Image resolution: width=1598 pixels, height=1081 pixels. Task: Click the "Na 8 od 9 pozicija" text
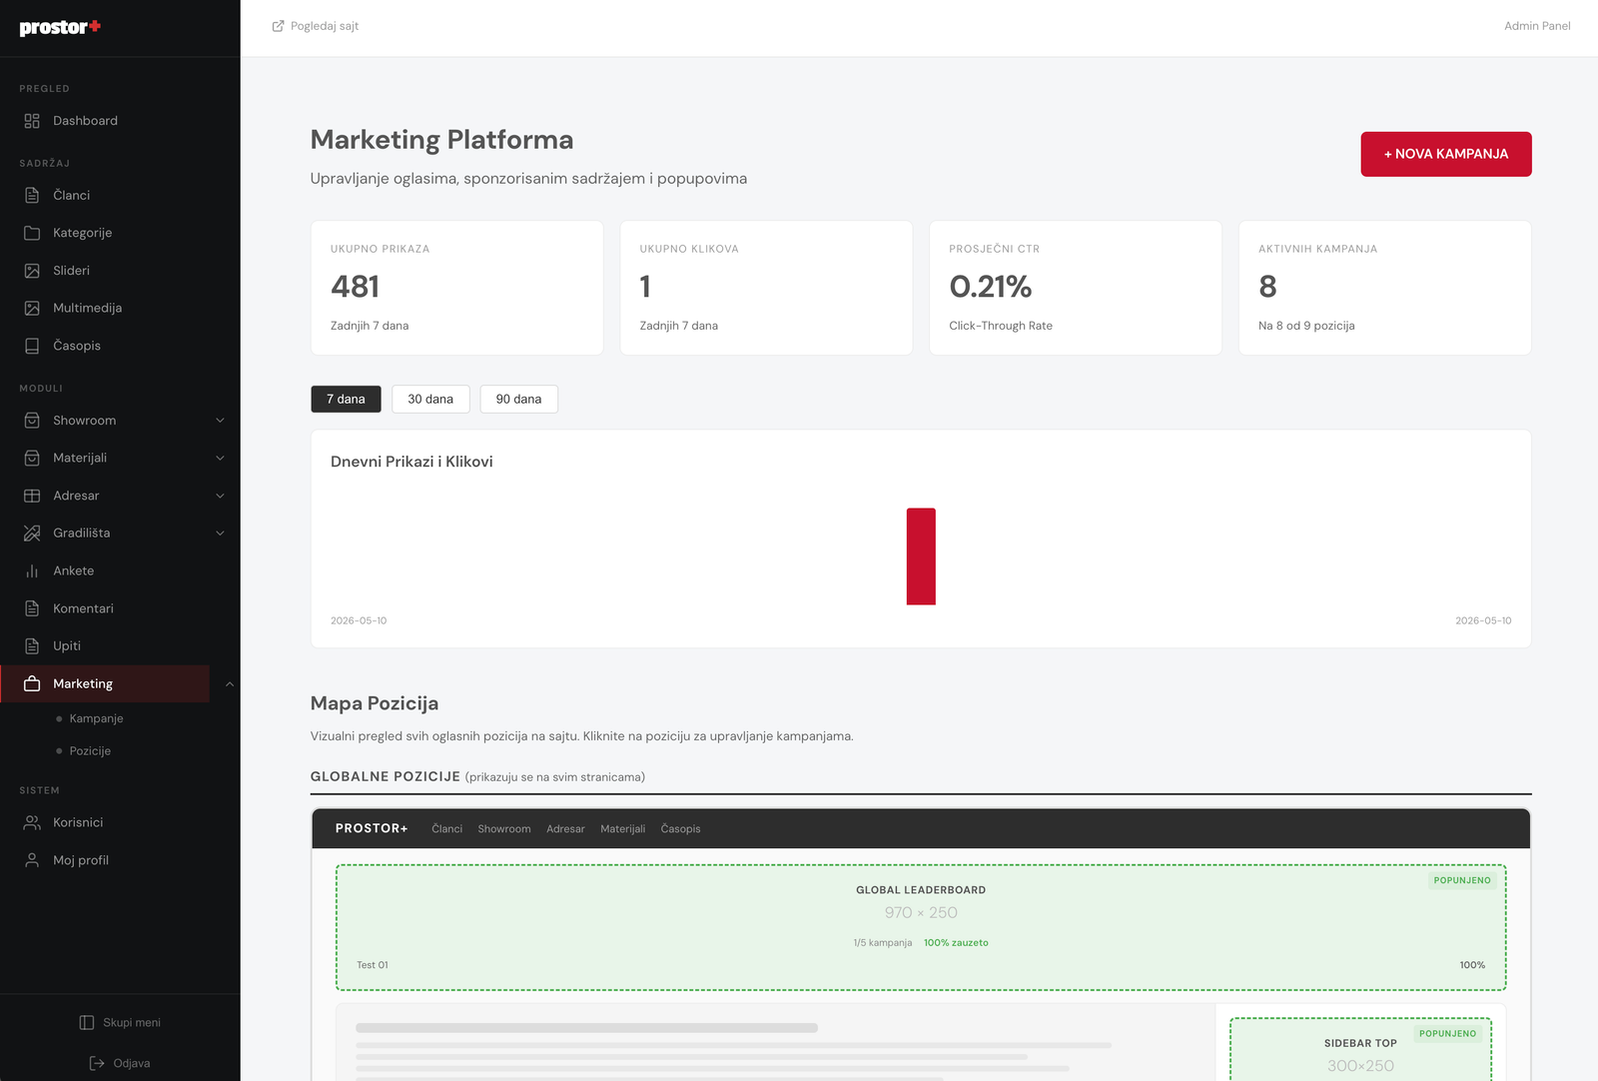pos(1306,326)
